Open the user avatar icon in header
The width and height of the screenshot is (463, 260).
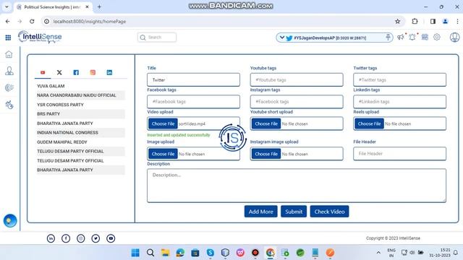454,37
